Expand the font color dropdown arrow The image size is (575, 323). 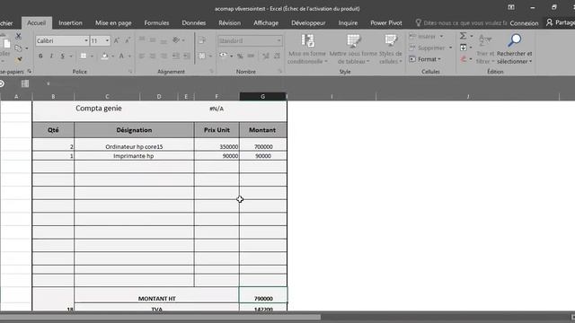pyautogui.click(x=129, y=56)
